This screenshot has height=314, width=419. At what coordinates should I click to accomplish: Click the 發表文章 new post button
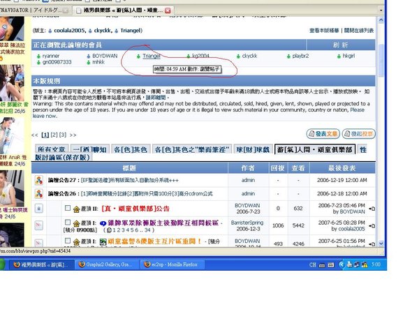(x=323, y=133)
